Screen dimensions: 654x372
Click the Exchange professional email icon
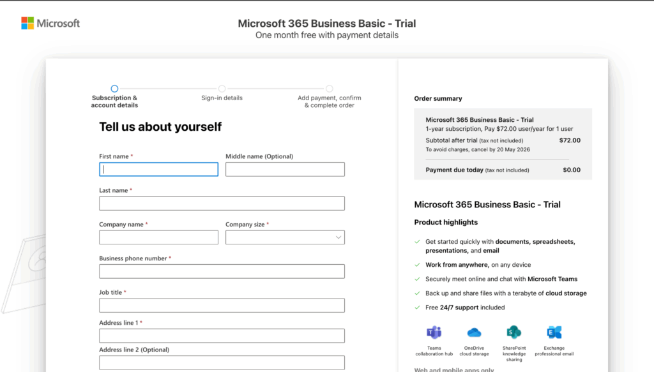tap(554, 332)
